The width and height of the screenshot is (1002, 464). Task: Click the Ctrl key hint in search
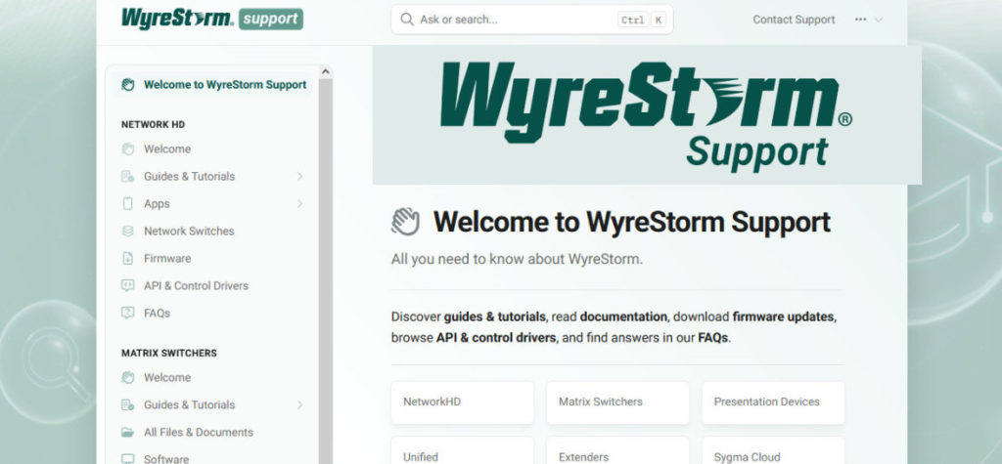click(x=633, y=20)
